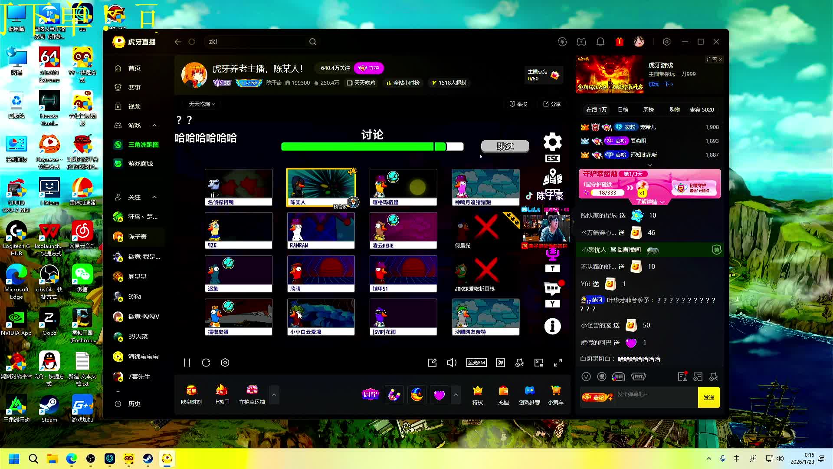Collapse the 关注 sidebar section
Screen dimensions: 833x469
[154, 197]
